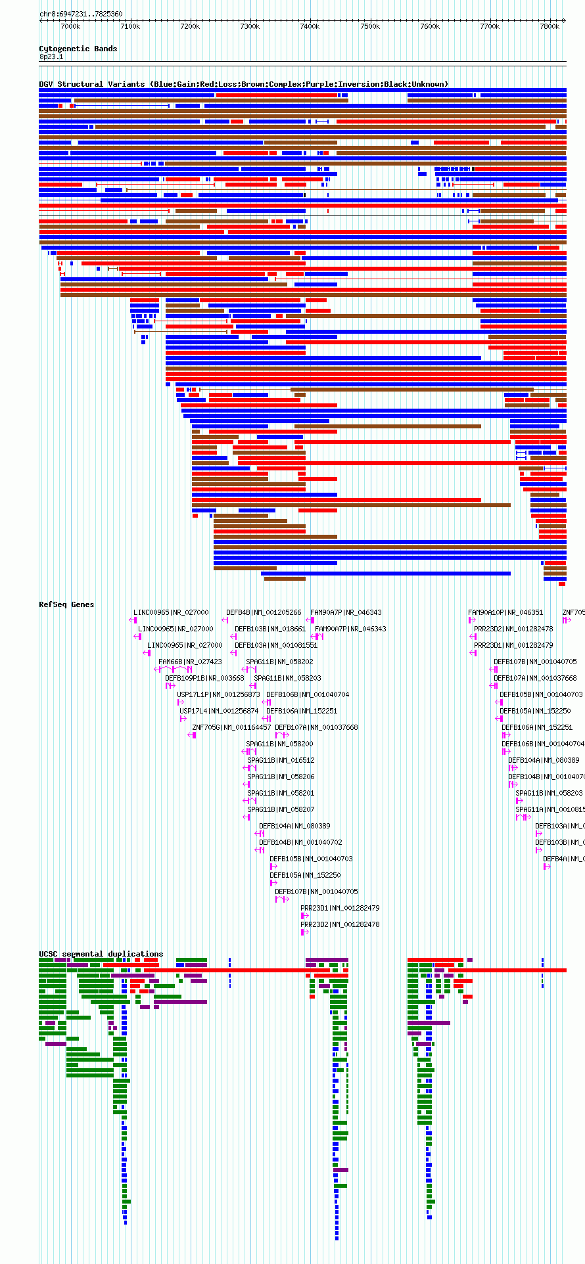Click the RefSeq Genes track title

tap(66, 604)
